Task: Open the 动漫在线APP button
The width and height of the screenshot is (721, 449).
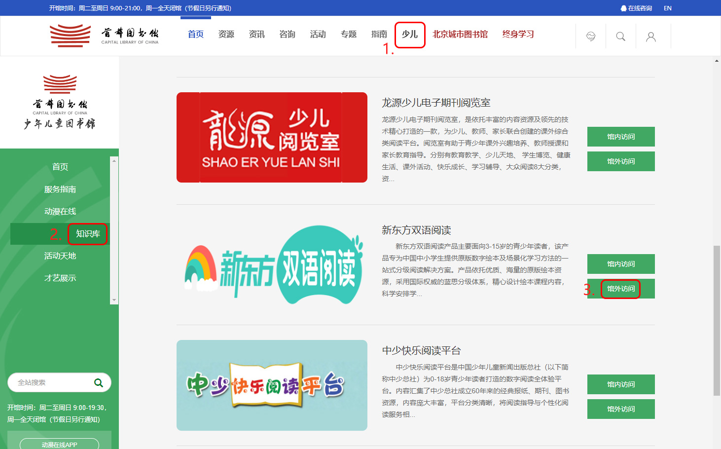Action: (59, 444)
